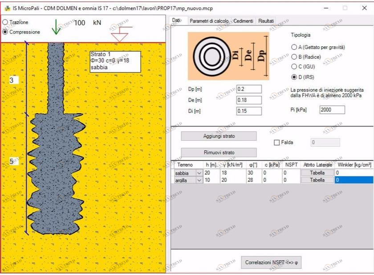Click the Aggiungi strato button
The width and height of the screenshot is (374, 275).
(x=219, y=136)
